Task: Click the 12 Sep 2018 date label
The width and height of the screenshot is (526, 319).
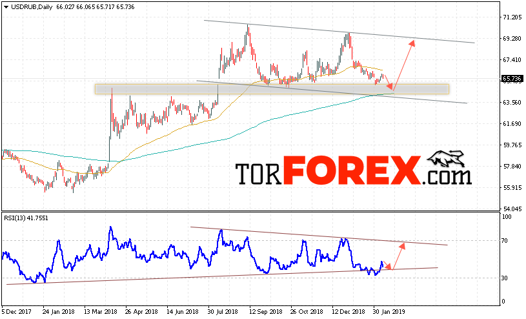Action: pos(265,312)
